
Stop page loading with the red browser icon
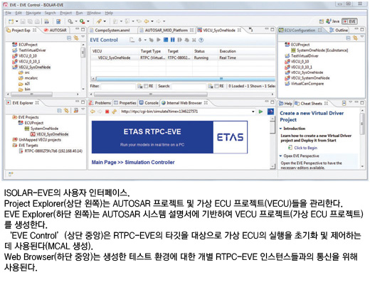tap(107, 112)
